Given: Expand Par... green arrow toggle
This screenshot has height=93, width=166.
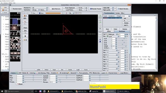Looking at the screenshot, I should pos(107,36).
